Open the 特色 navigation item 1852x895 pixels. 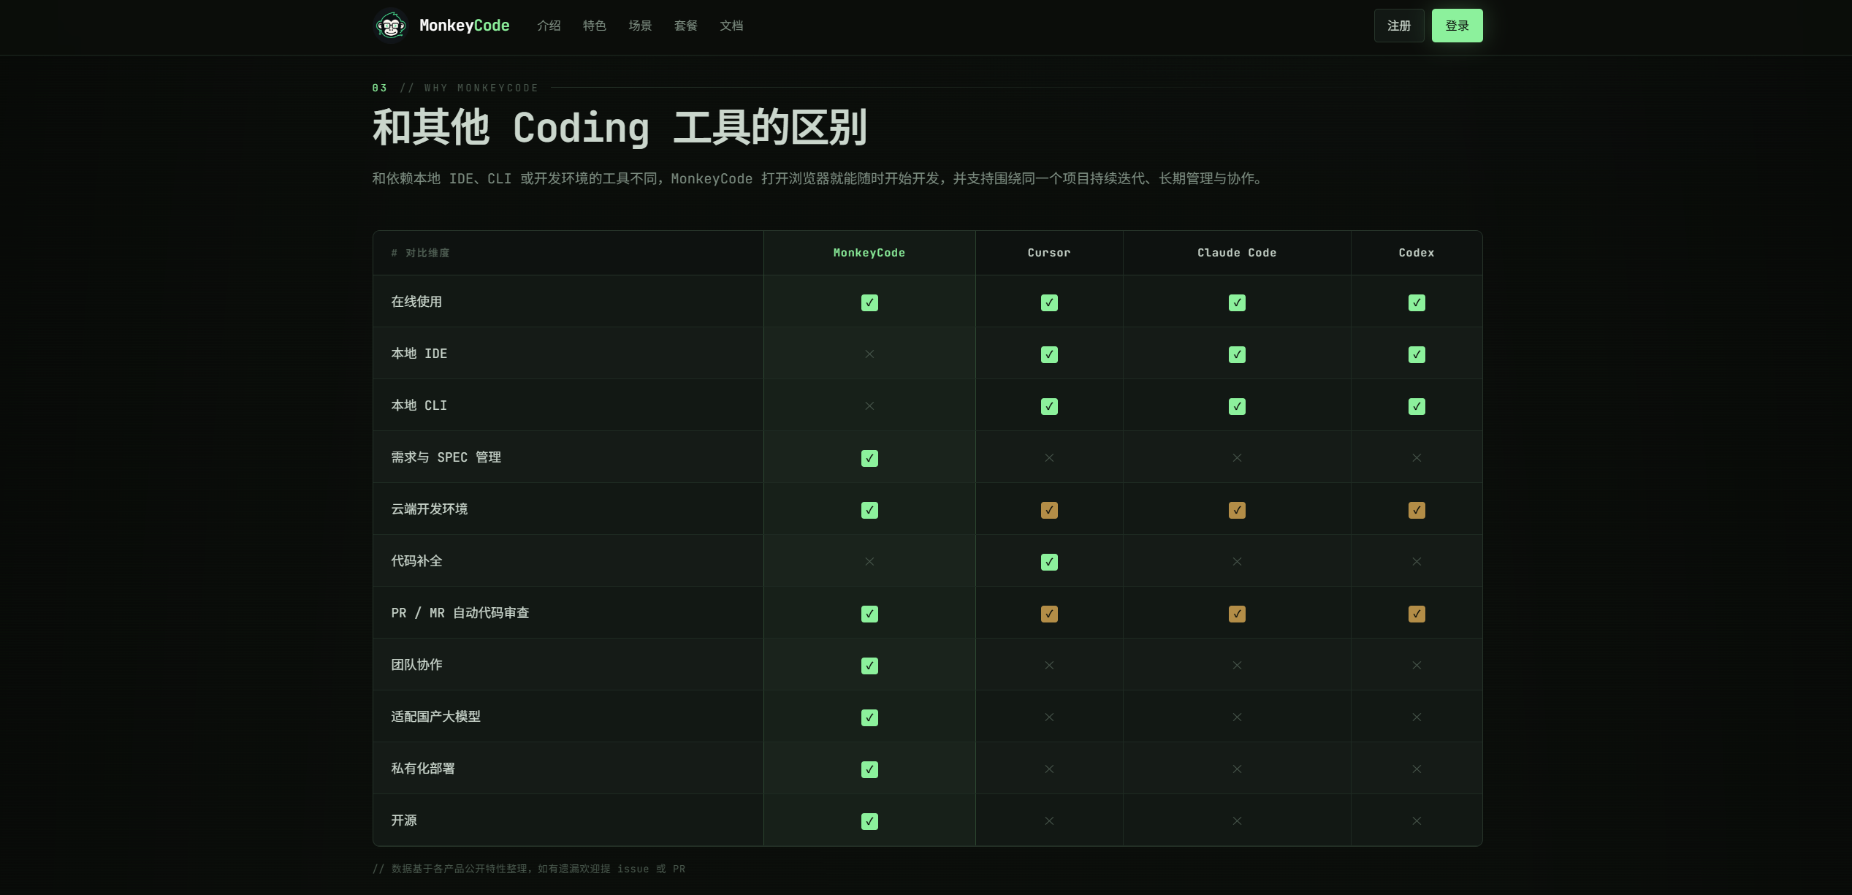pyautogui.click(x=594, y=26)
